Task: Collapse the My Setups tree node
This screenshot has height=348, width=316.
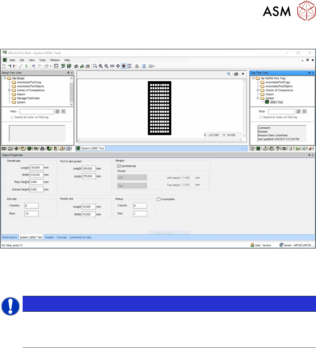Action: pyautogui.click(x=4, y=78)
